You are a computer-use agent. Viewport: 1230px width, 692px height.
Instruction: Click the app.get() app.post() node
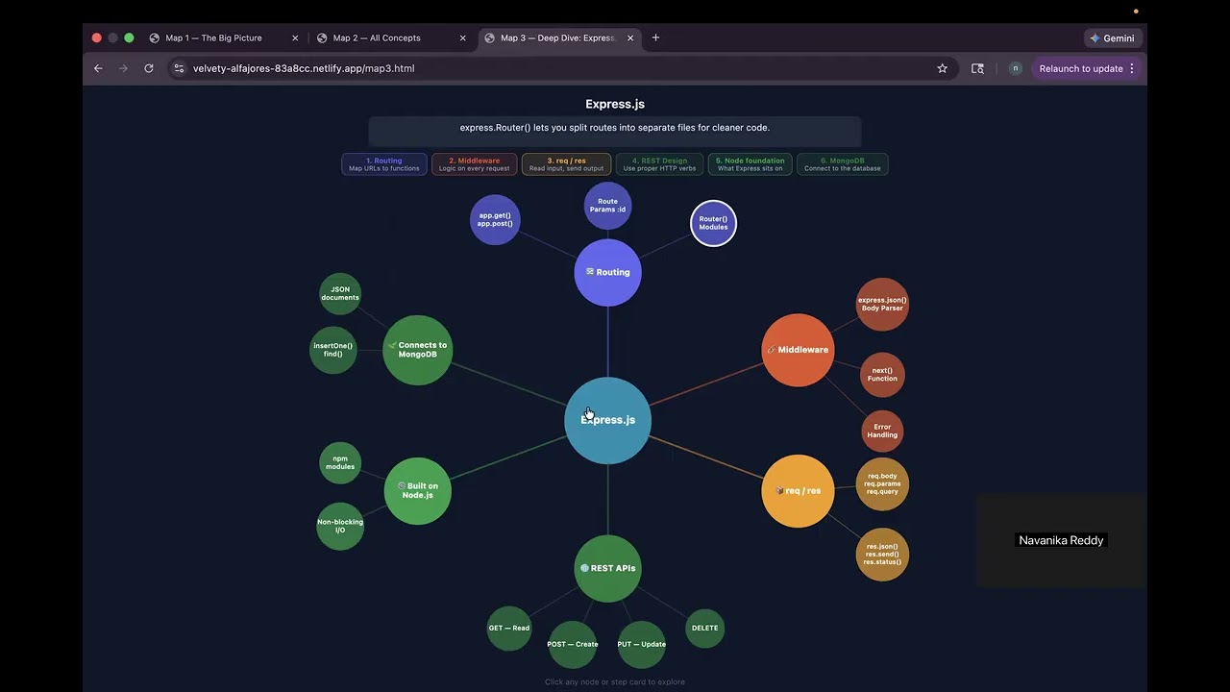point(495,219)
